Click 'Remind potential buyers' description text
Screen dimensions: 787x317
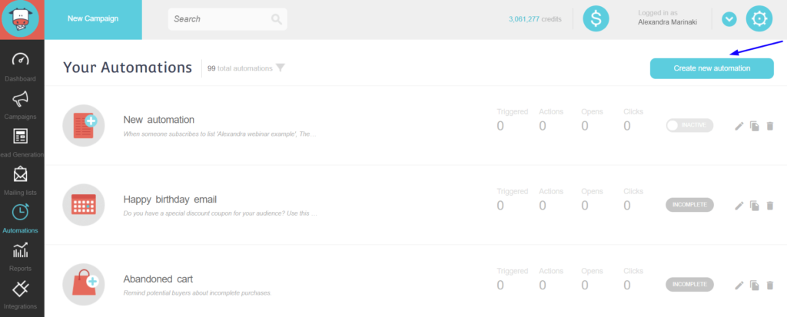pyautogui.click(x=198, y=293)
